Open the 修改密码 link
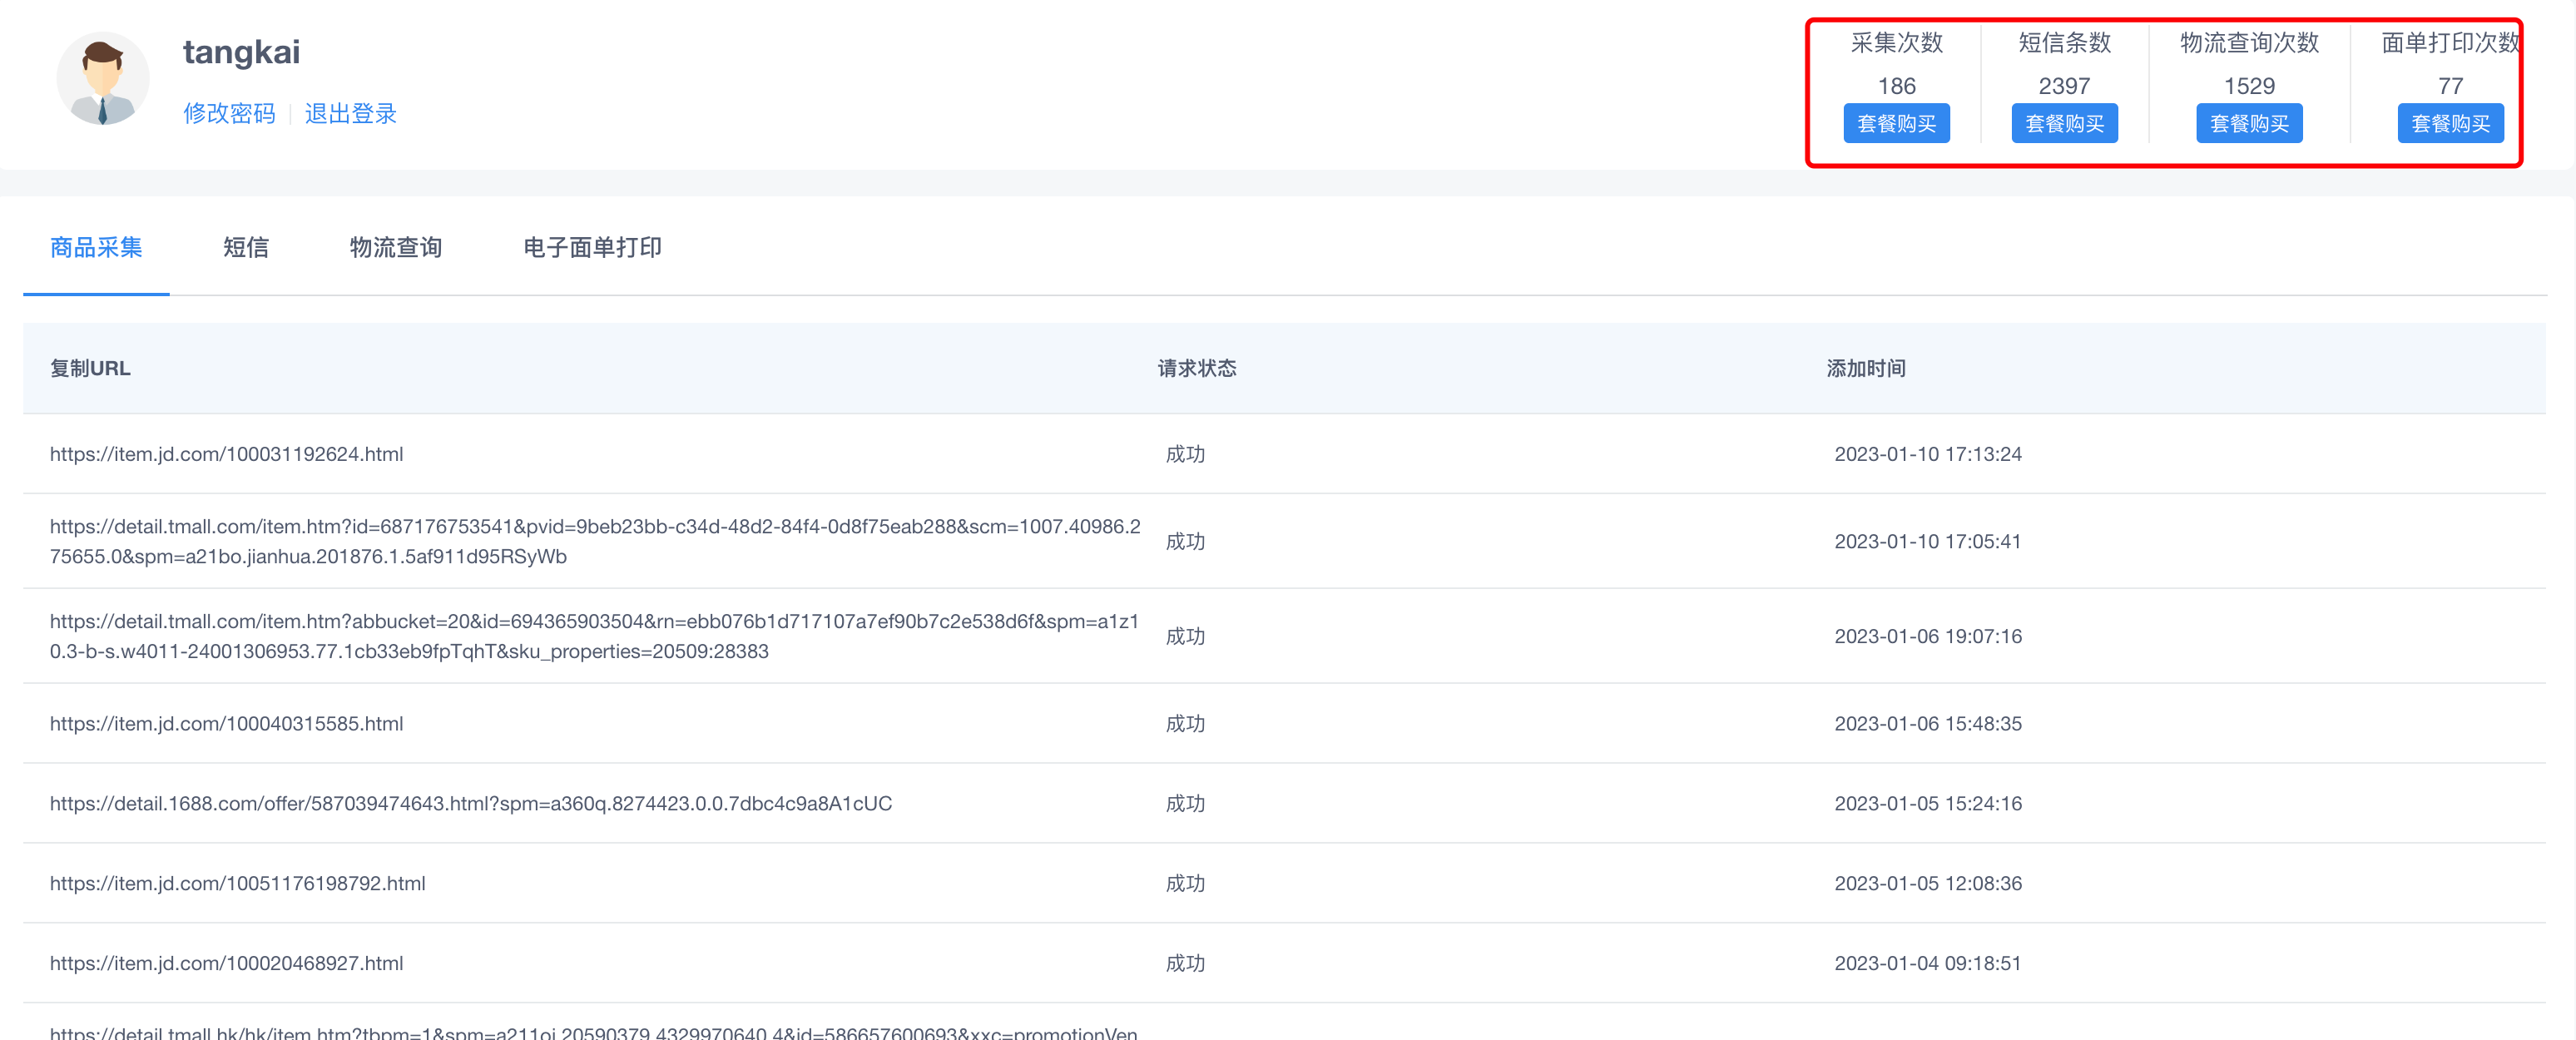The width and height of the screenshot is (2576, 1040). pos(229,113)
